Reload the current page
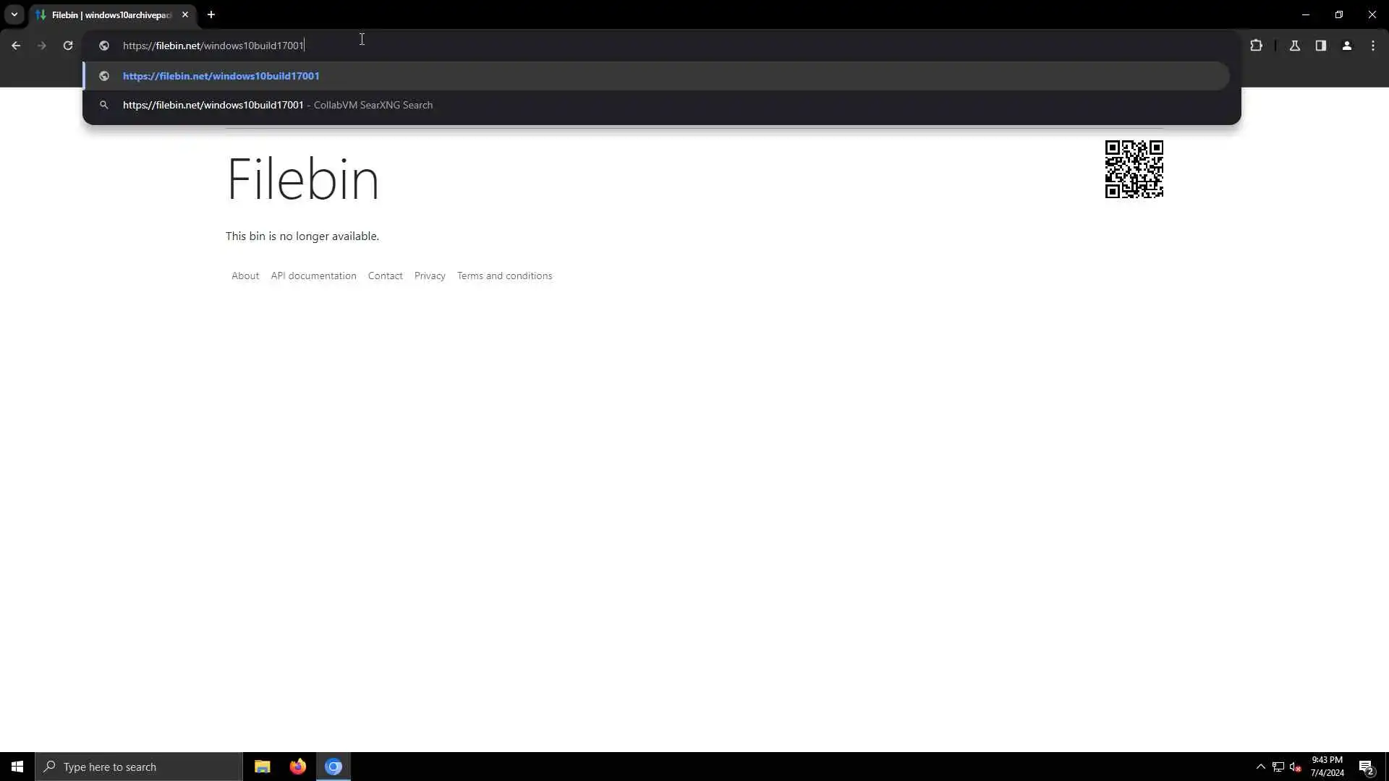This screenshot has height=781, width=1389. tap(68, 46)
